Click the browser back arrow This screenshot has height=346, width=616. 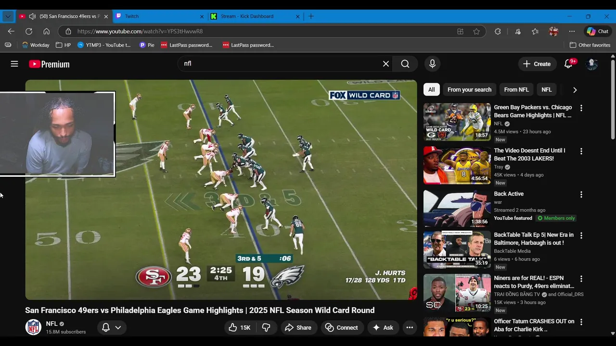pyautogui.click(x=11, y=31)
